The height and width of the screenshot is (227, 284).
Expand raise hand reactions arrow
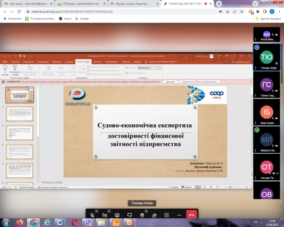pos(146,211)
